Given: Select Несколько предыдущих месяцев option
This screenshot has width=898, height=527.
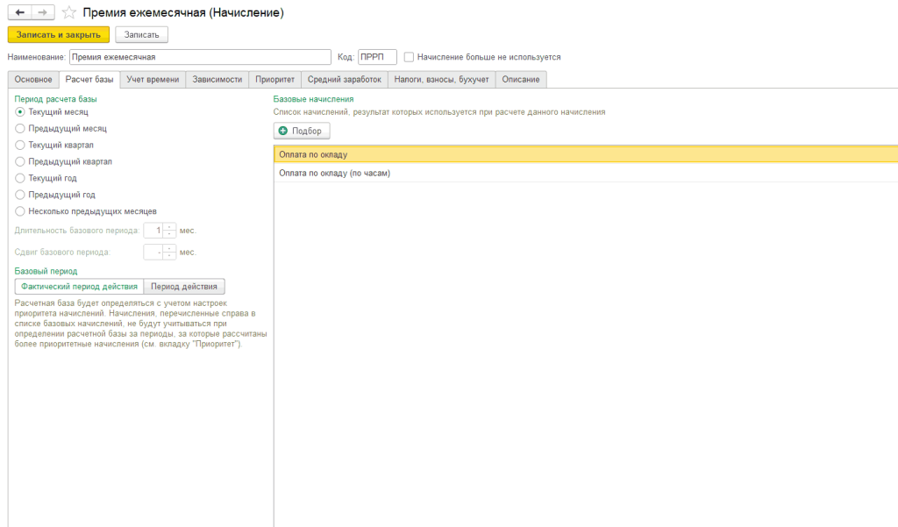Looking at the screenshot, I should tap(21, 211).
